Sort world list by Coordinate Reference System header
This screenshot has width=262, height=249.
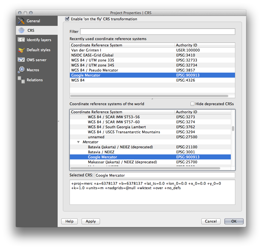96,112
